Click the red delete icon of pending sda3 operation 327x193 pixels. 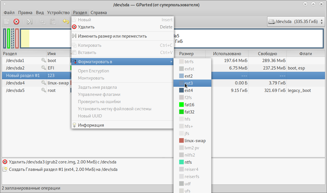(x=5, y=162)
